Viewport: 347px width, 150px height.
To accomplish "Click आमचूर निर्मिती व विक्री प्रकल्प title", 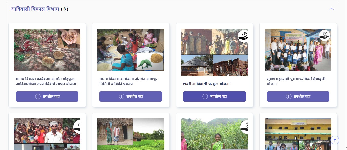I will click(129, 81).
